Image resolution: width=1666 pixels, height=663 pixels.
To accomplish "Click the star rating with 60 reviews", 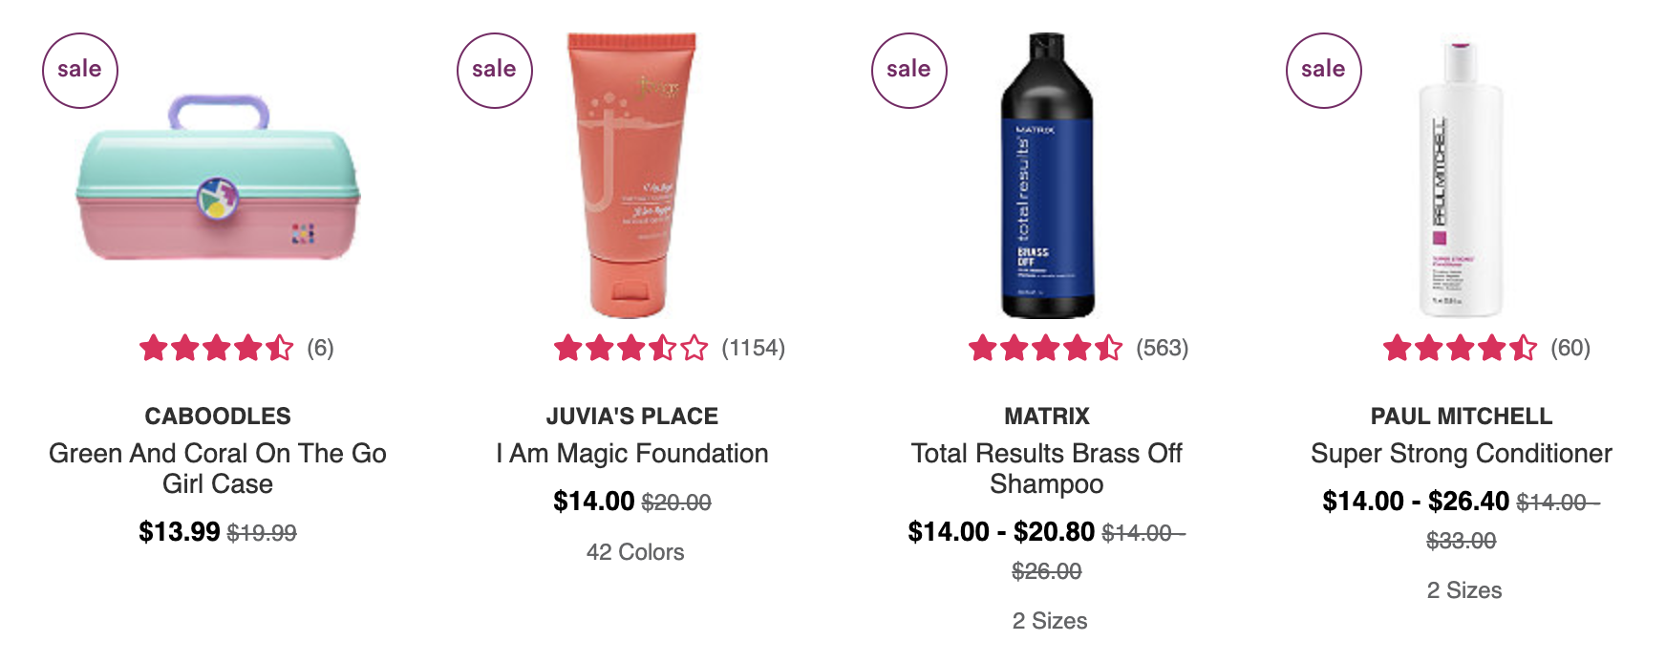I will (1461, 348).
